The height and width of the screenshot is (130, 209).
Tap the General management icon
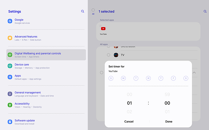coord(10,94)
